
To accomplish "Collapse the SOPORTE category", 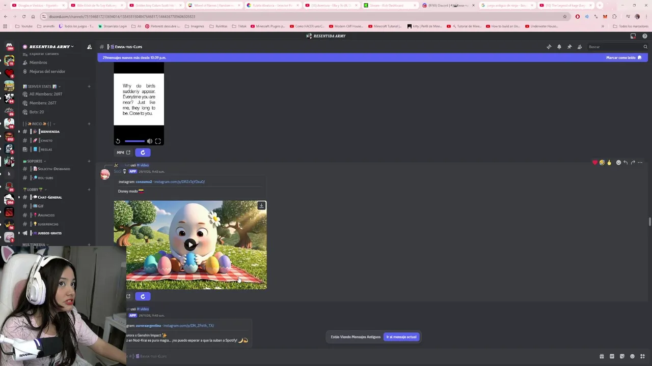I will pyautogui.click(x=35, y=161).
